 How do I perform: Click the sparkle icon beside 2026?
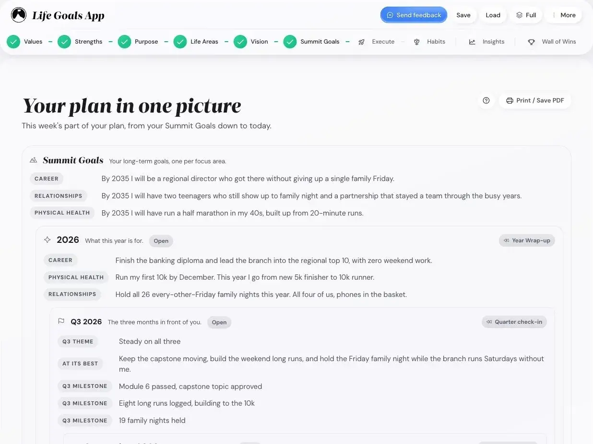(47, 240)
